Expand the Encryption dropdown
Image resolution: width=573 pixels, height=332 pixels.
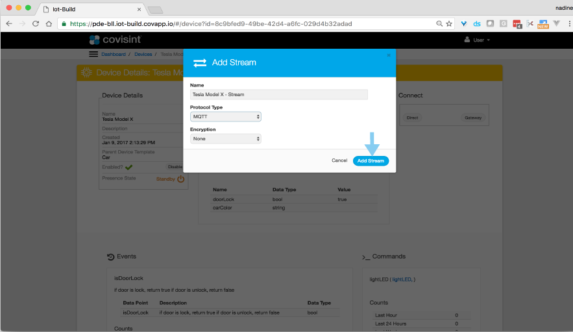tap(226, 138)
